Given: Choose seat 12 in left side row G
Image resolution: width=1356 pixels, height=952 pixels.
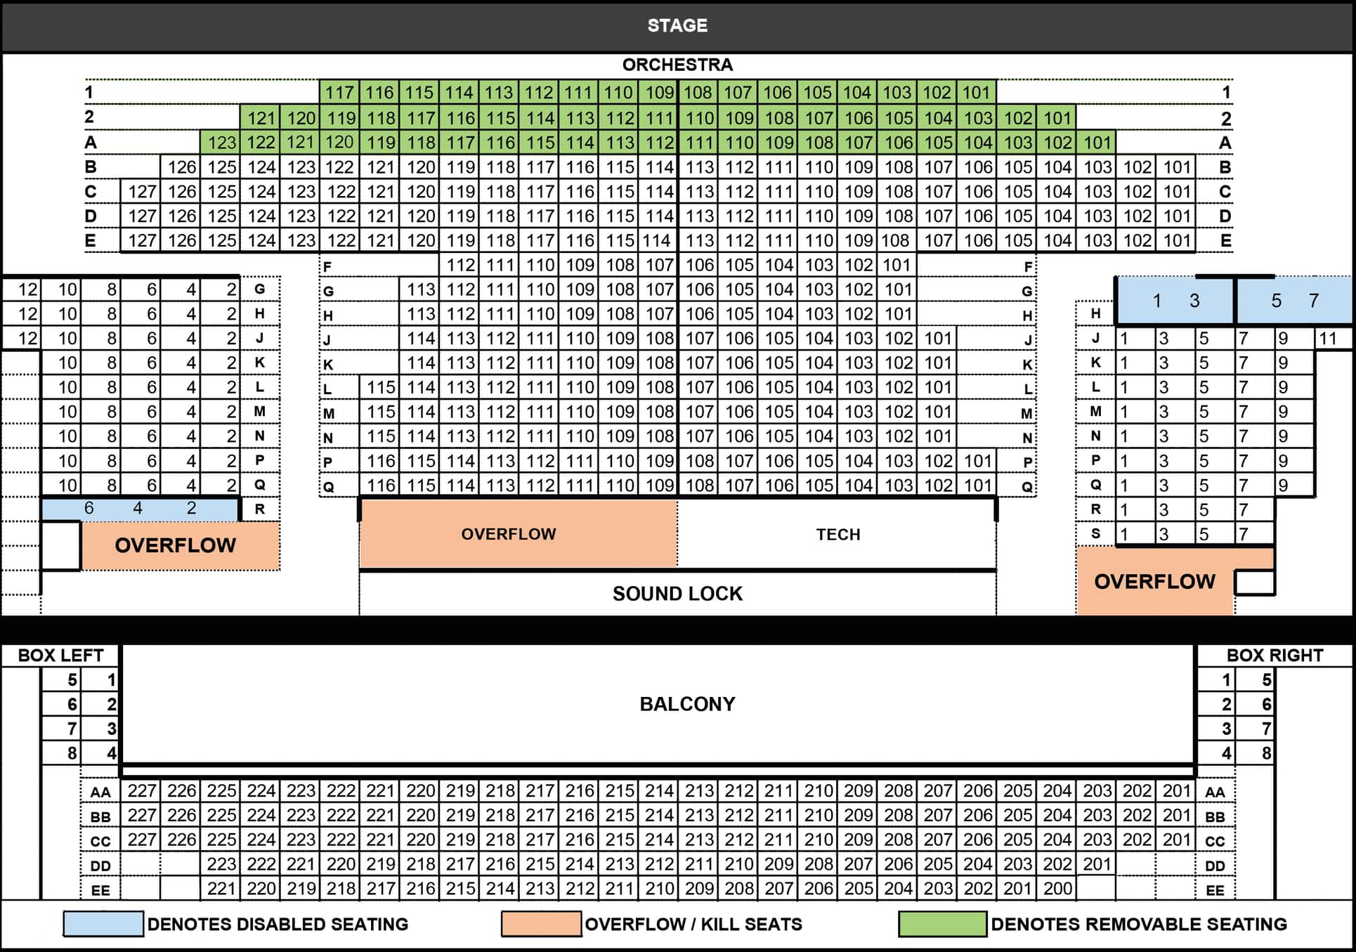Looking at the screenshot, I should (x=21, y=289).
